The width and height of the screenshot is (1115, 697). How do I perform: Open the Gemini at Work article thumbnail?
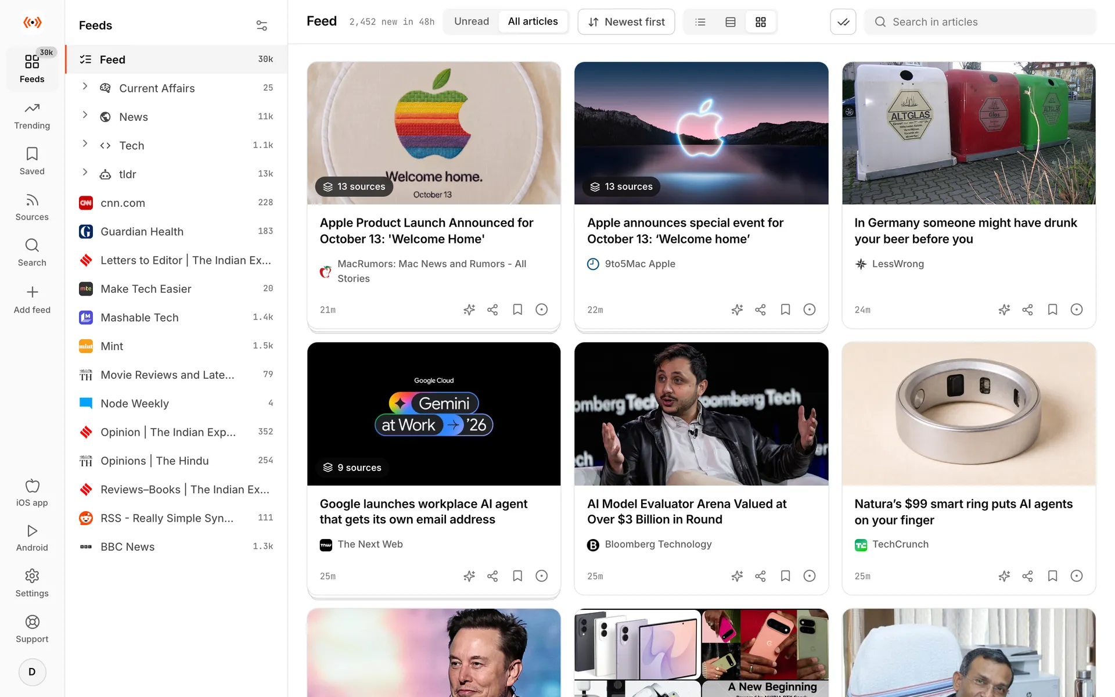(x=434, y=414)
